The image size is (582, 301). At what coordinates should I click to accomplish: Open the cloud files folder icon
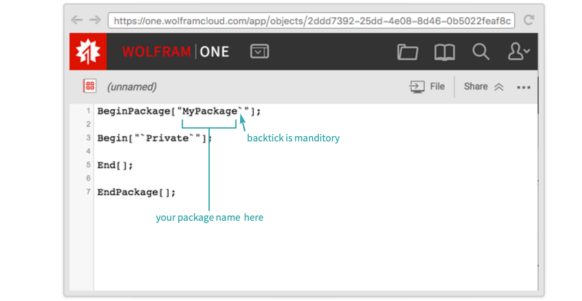407,52
